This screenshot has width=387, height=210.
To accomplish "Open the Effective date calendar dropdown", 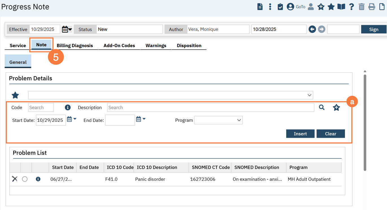I will (x=67, y=29).
